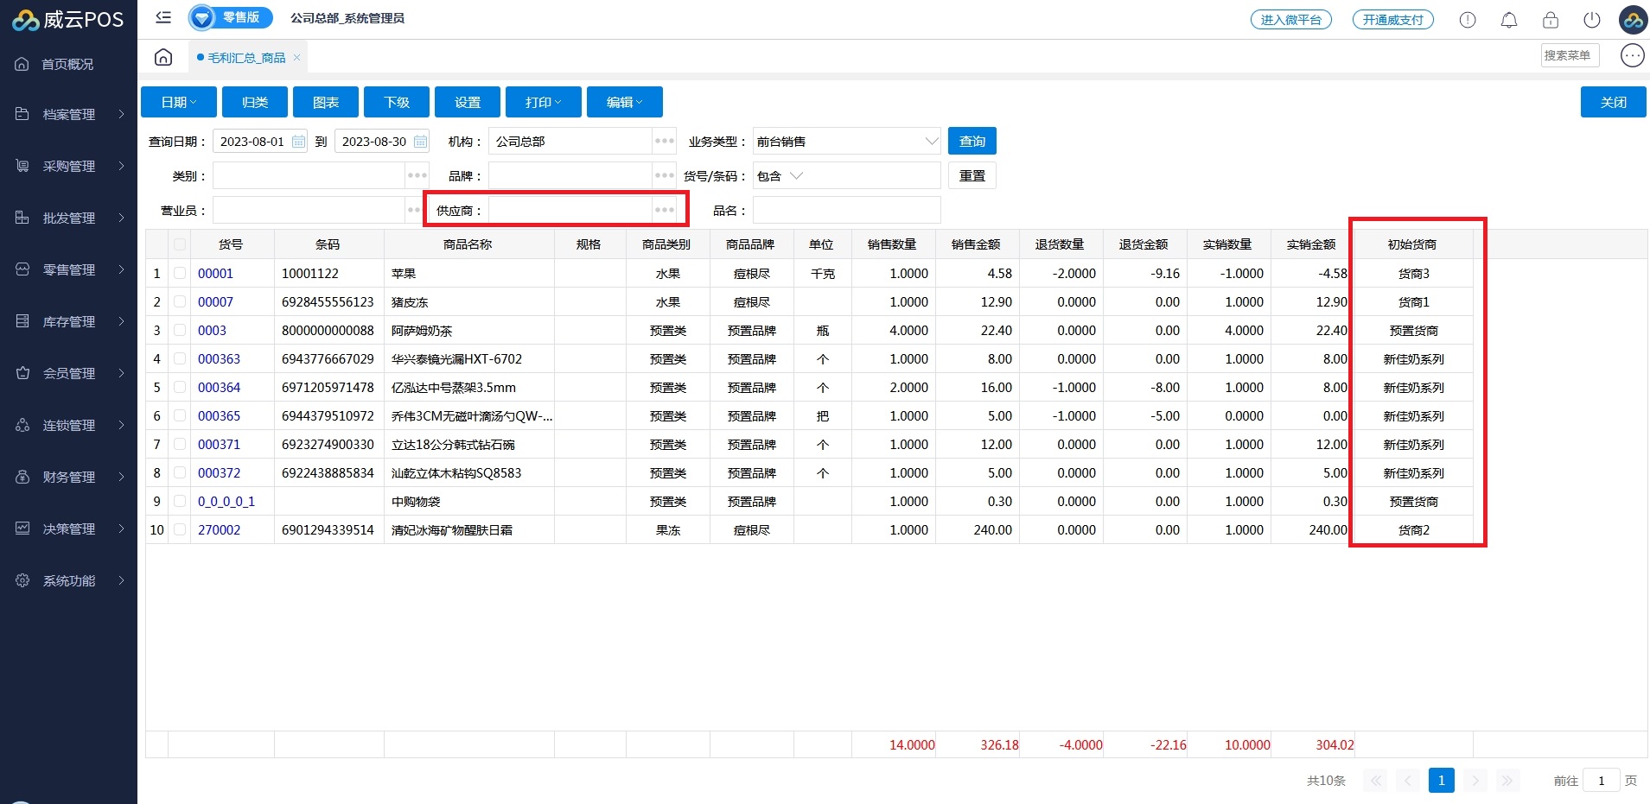Toggle the select-all checkbox in table header
This screenshot has width=1650, height=804.
pos(180,244)
